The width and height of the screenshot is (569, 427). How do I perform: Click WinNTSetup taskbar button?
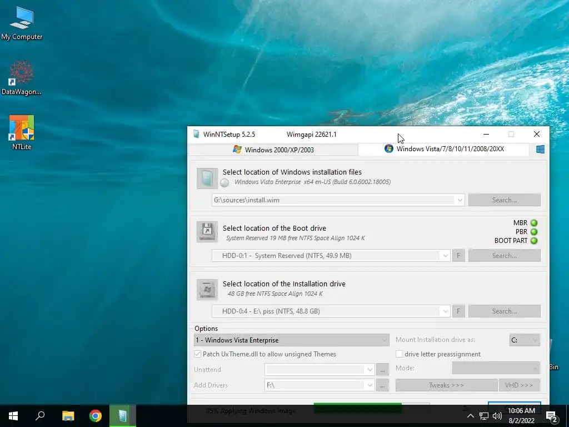(x=123, y=416)
